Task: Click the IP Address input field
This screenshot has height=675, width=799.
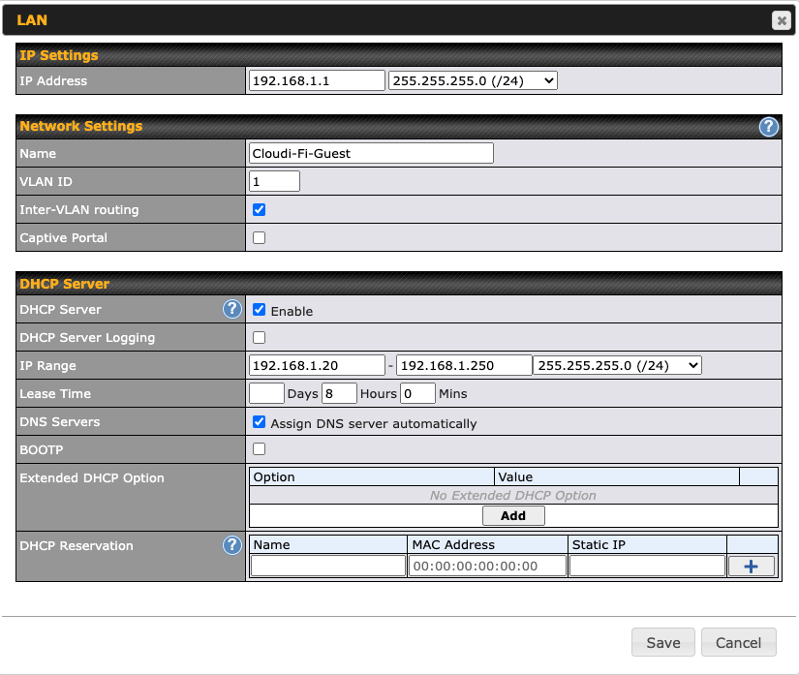Action: pyautogui.click(x=315, y=80)
